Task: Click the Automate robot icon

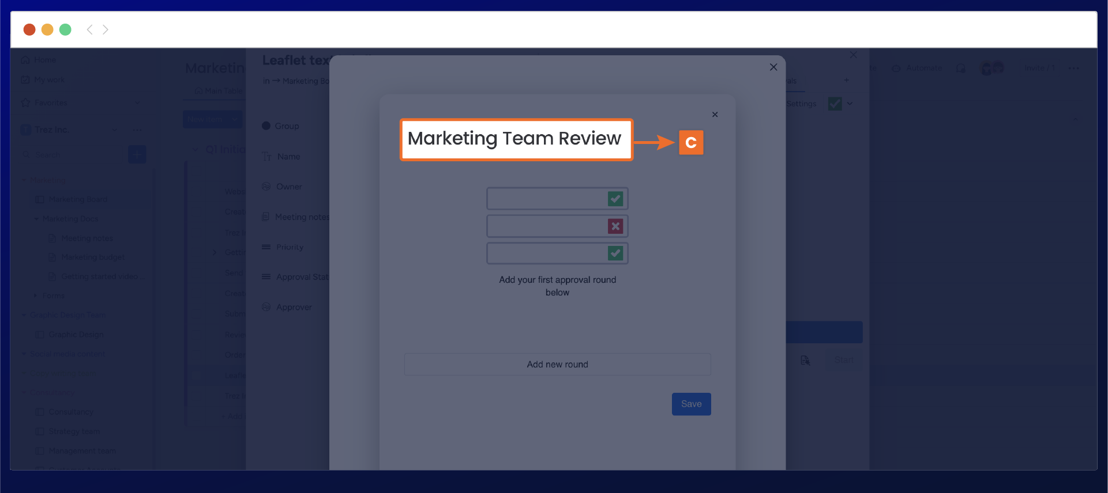Action: point(896,69)
